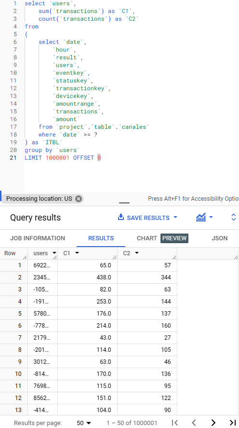Open the C2 column menu arrow
Image resolution: width=239 pixels, height=428 pixels.
pos(137,253)
